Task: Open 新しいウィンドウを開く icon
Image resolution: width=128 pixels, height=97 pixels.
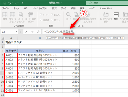Action: point(106,14)
